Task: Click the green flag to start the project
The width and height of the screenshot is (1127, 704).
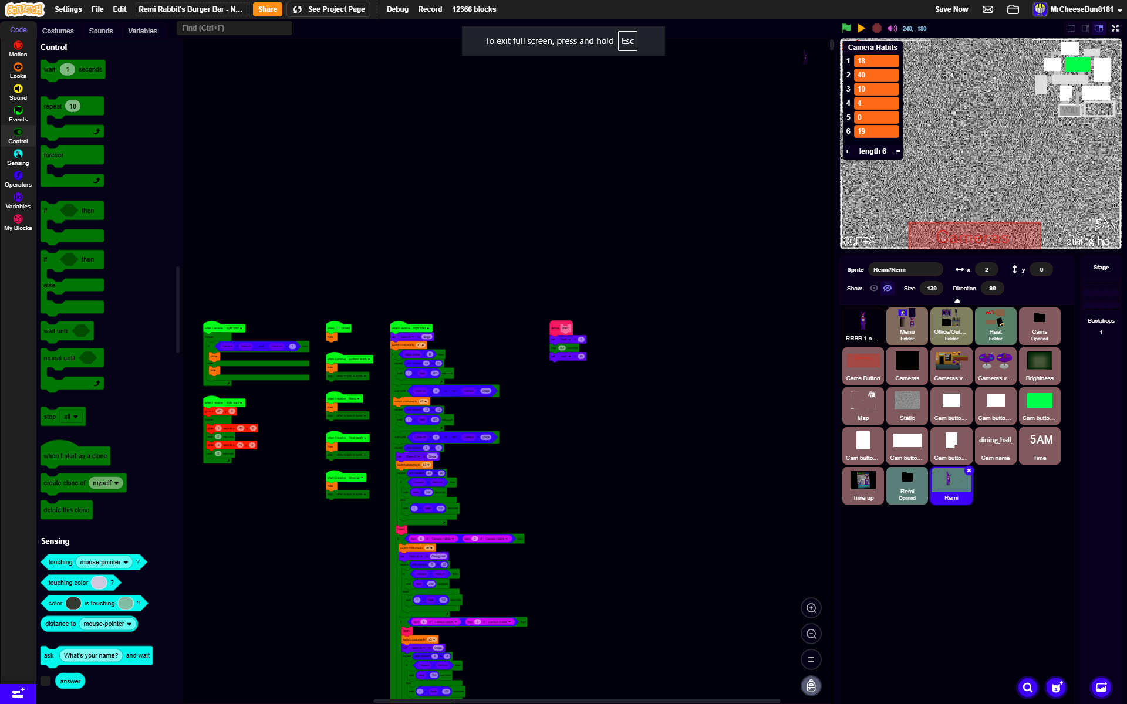Action: pos(846,28)
